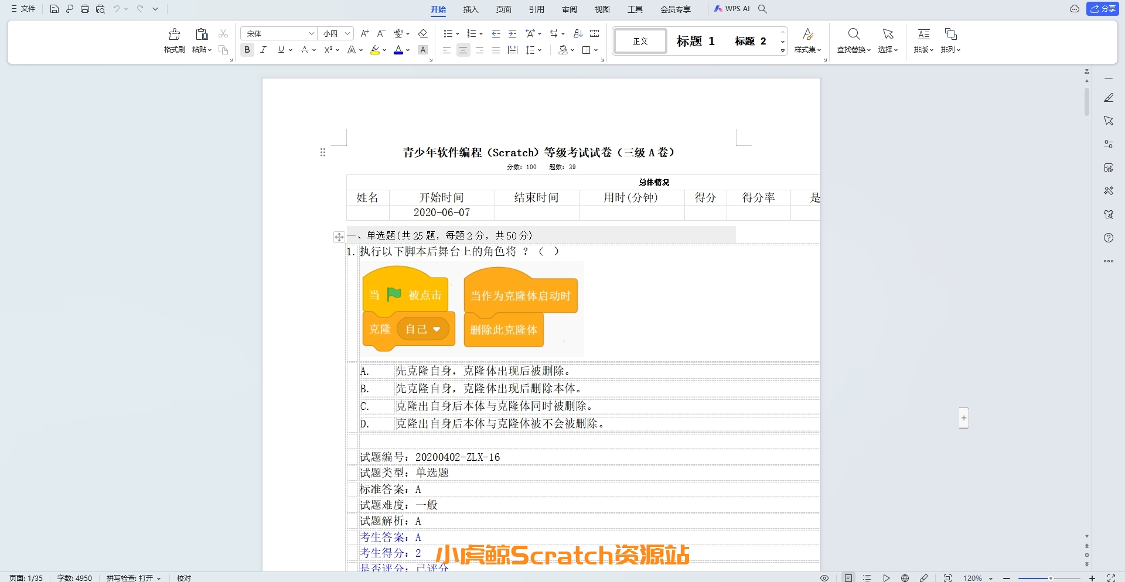Screen dimensions: 1125x582
Task: Switch to the 引用 (References) tab
Action: 537,9
